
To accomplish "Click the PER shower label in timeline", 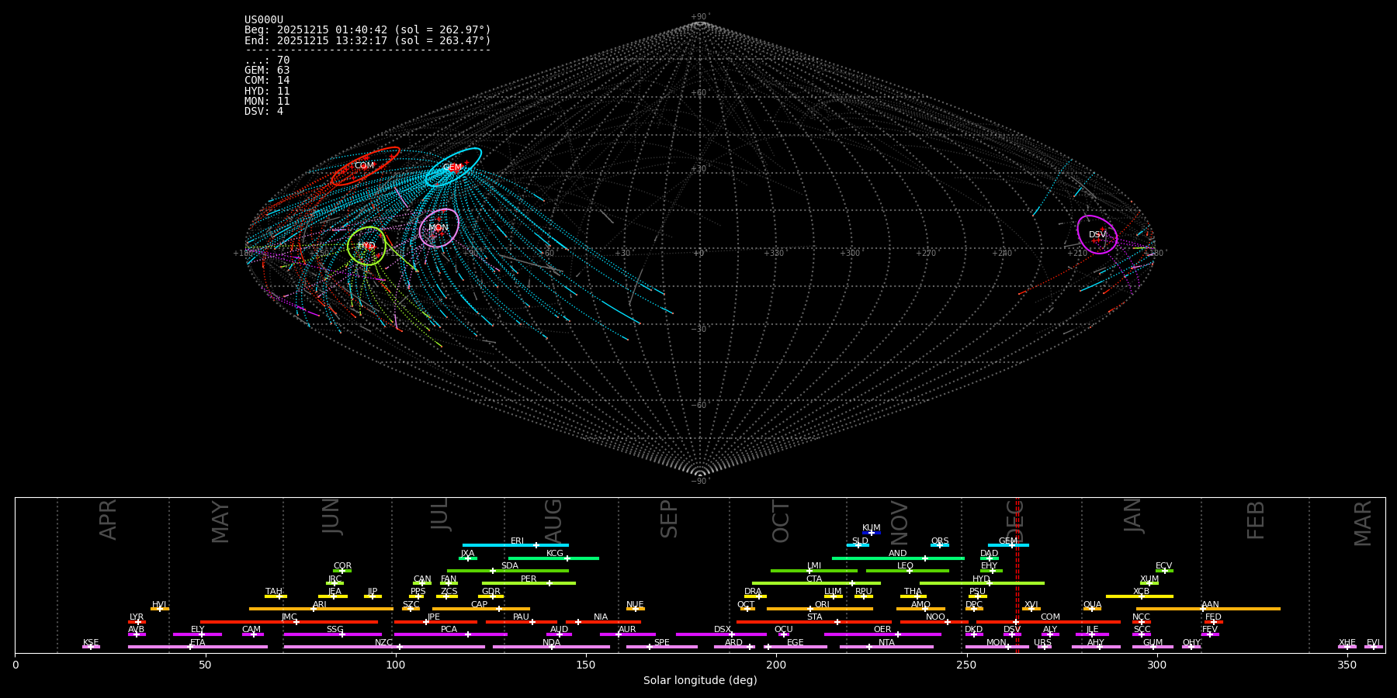I will point(529,579).
